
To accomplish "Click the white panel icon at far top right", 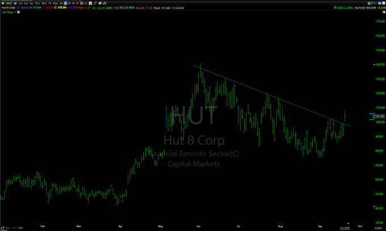I will [384, 3].
